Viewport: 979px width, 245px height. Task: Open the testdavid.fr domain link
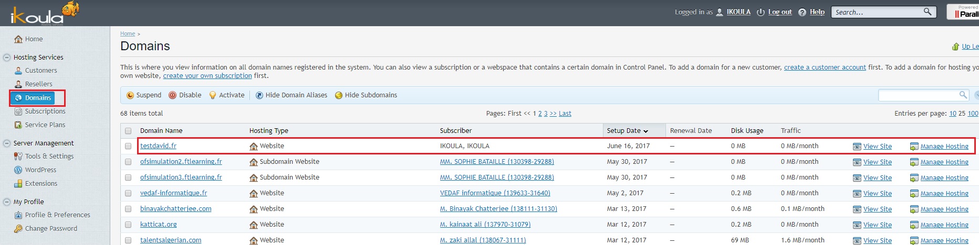(158, 146)
